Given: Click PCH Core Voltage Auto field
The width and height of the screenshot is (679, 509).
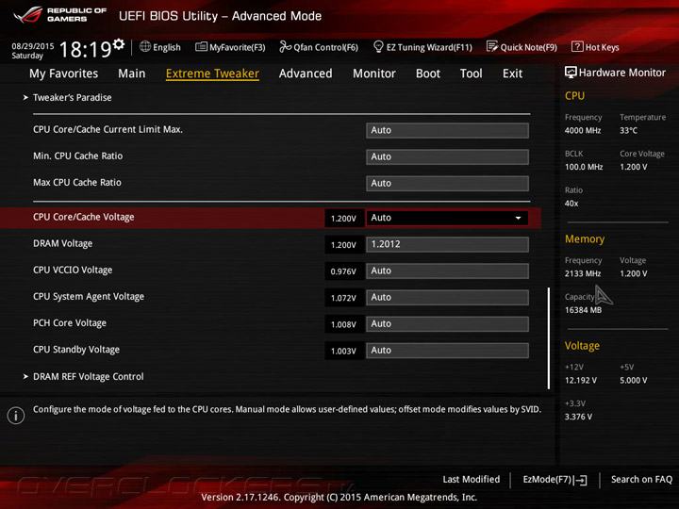Looking at the screenshot, I should (x=447, y=323).
